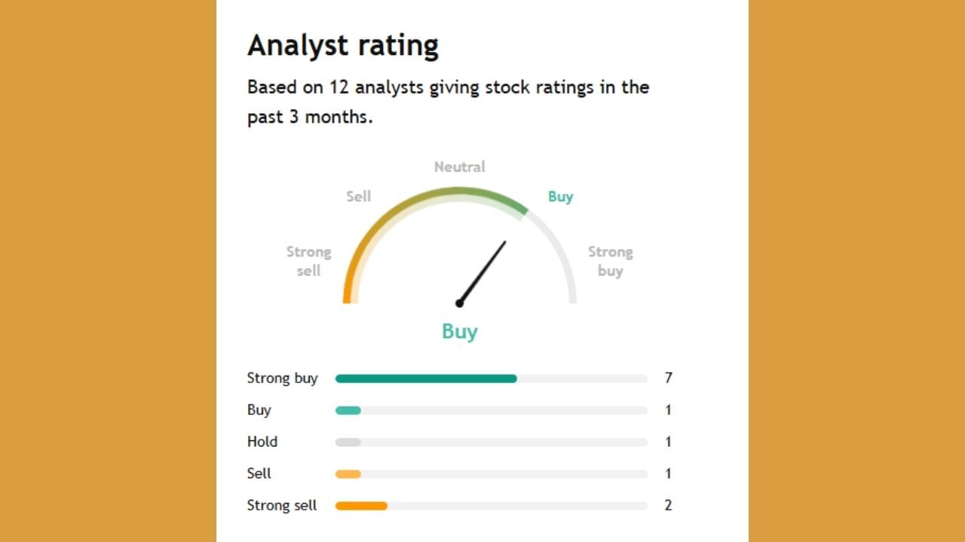The height and width of the screenshot is (542, 965).
Task: Click the Hold row gray bar
Action: pos(348,442)
